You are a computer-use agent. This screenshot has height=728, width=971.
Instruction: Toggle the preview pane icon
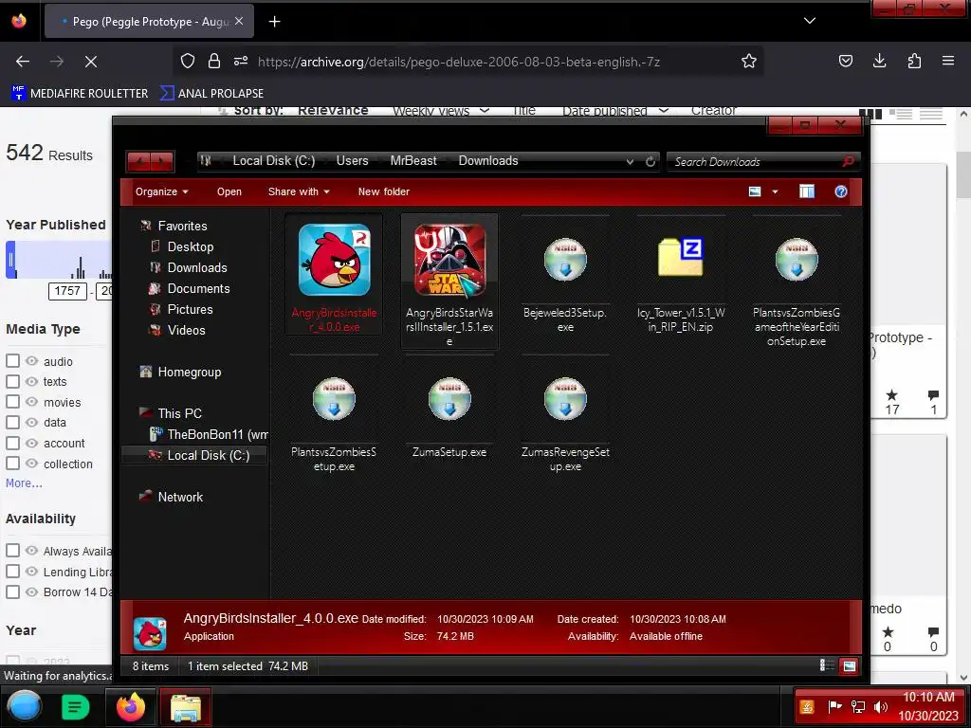(x=806, y=191)
